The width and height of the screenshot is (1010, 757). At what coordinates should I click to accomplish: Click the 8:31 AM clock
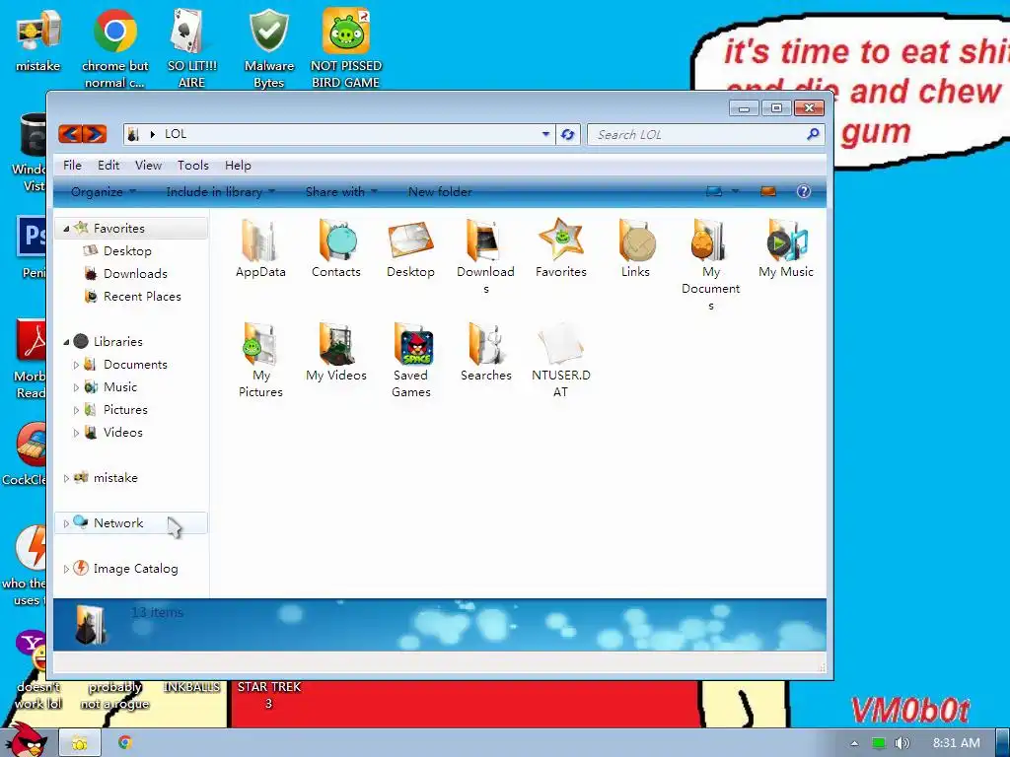956,743
